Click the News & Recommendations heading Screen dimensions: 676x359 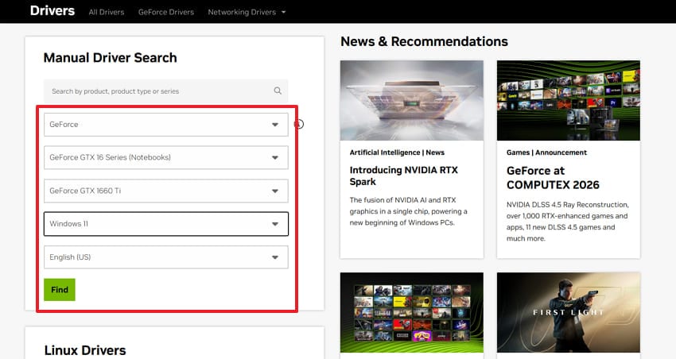[x=424, y=41]
